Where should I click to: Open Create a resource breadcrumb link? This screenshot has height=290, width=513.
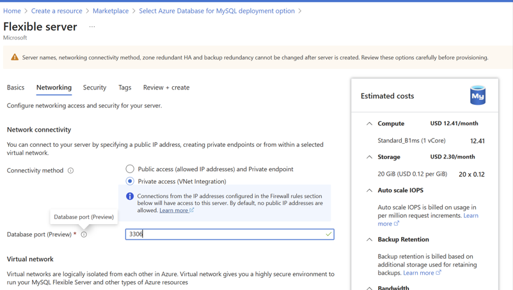(x=56, y=11)
